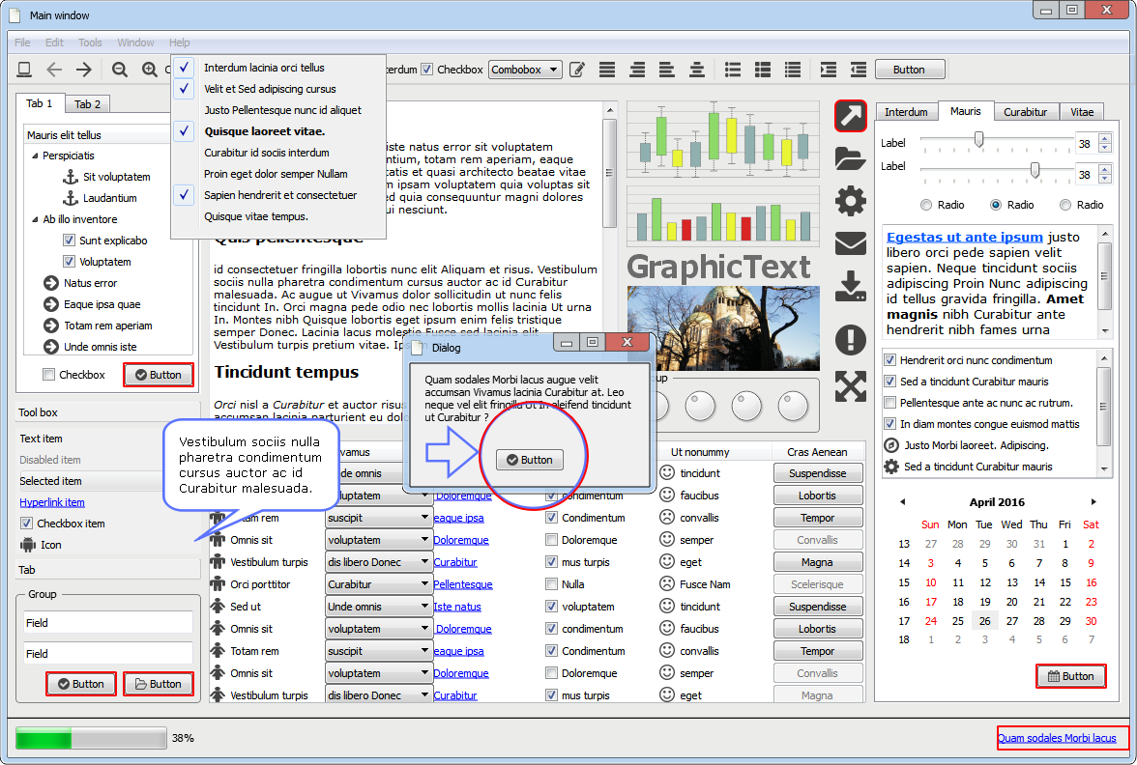Open the Hyperlink item link
This screenshot has height=765, width=1137.
51,502
